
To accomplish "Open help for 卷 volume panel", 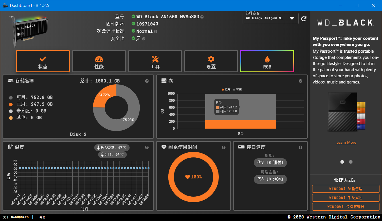I will click(x=300, y=81).
